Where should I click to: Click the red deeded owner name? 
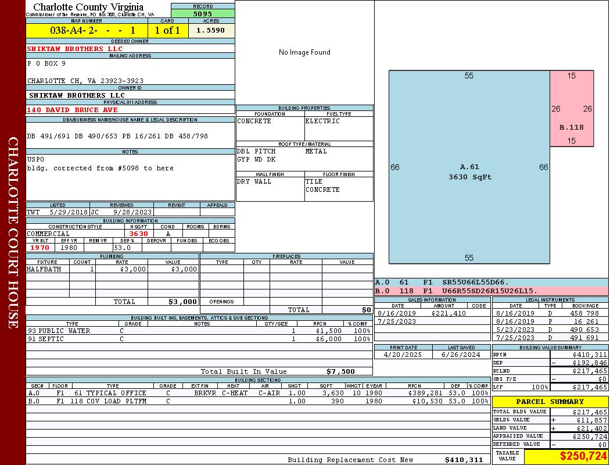point(75,49)
